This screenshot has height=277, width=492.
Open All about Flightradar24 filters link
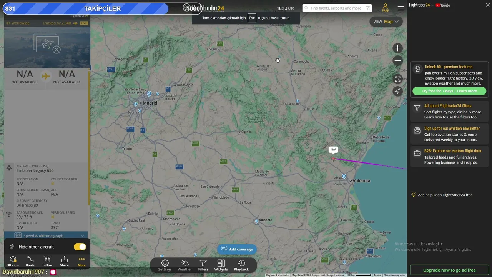coord(448,106)
